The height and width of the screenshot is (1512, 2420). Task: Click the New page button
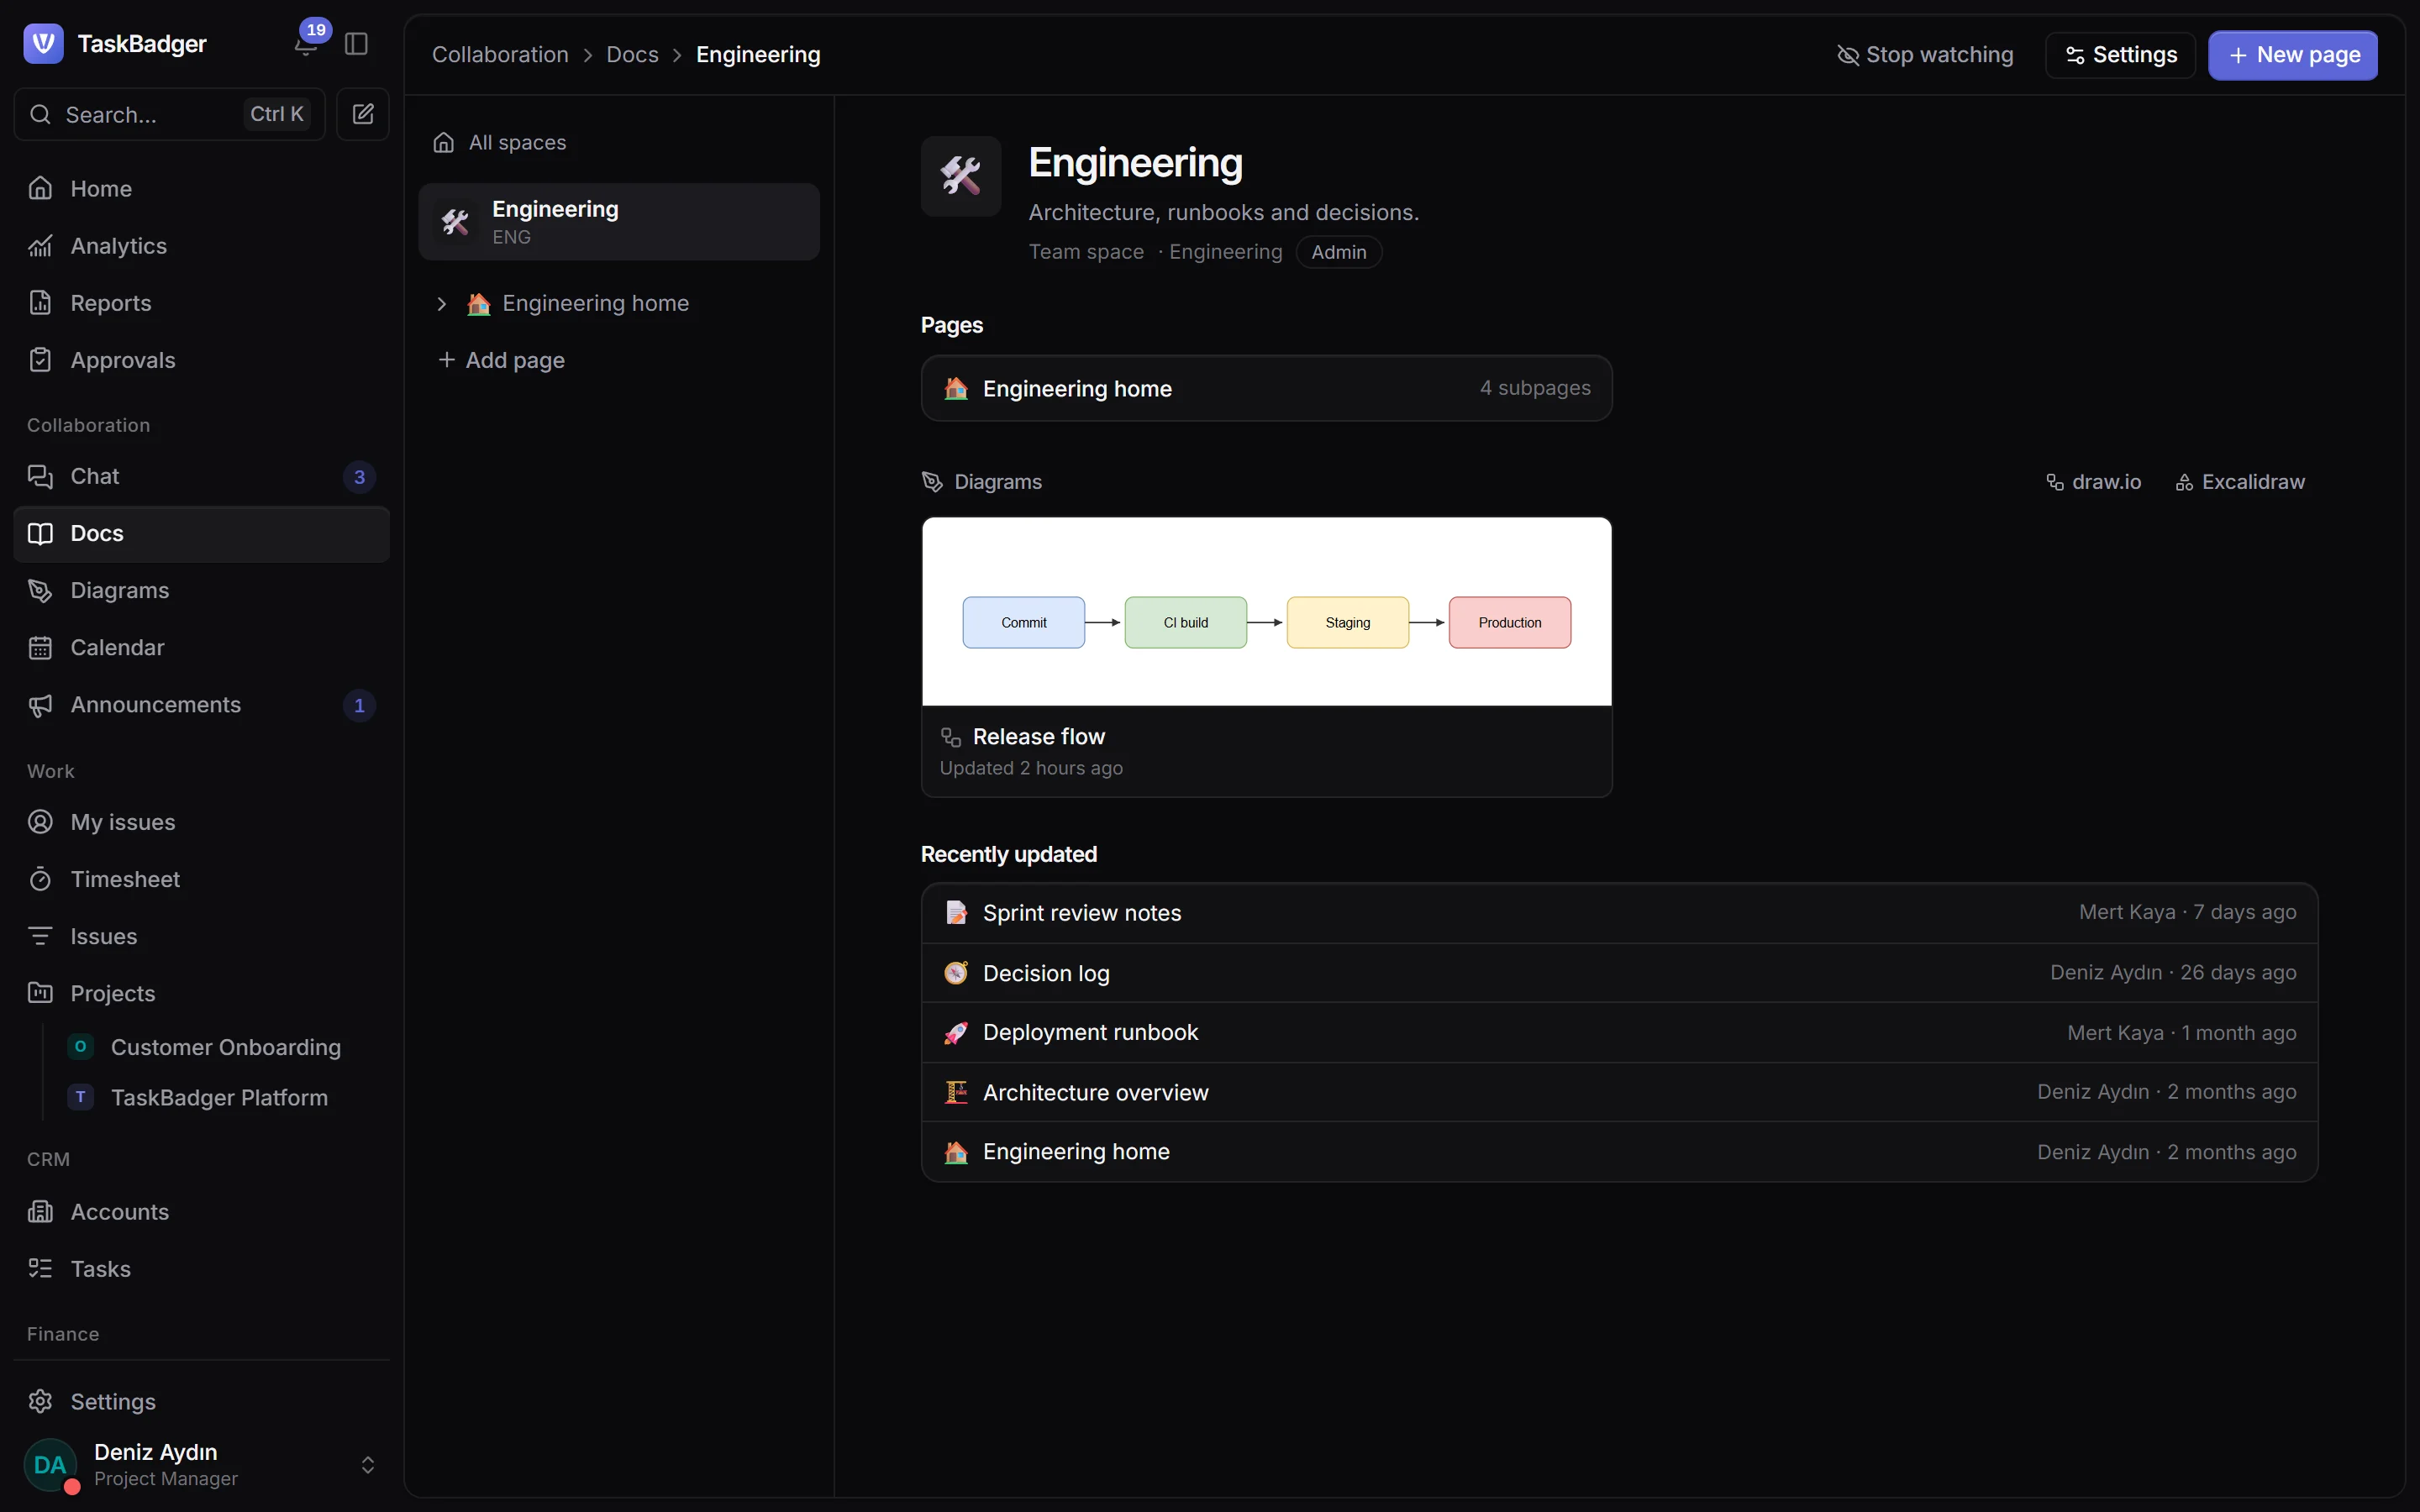[2294, 55]
